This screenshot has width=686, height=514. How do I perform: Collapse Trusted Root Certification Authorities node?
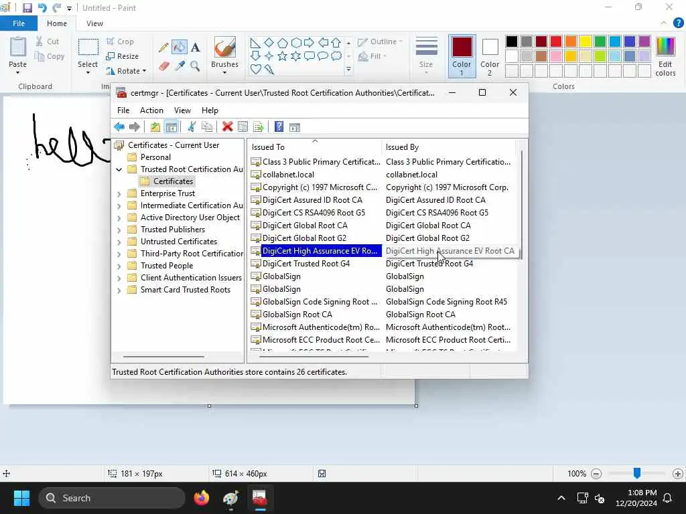point(119,169)
